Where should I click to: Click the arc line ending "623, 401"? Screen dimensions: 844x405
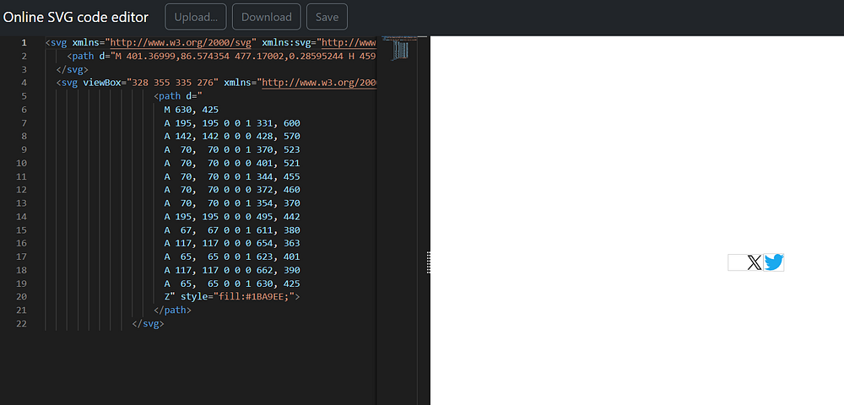[232, 256]
